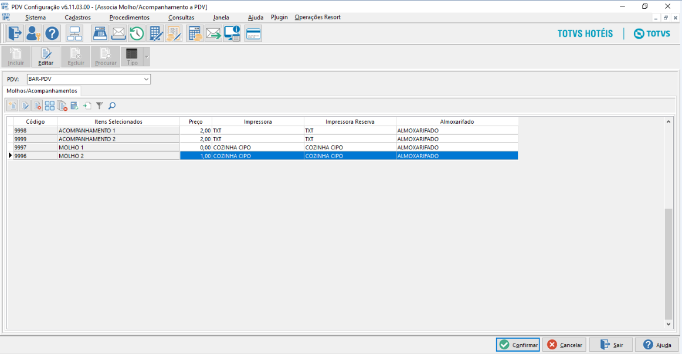Click the Itens Selecionados column header

click(118, 122)
